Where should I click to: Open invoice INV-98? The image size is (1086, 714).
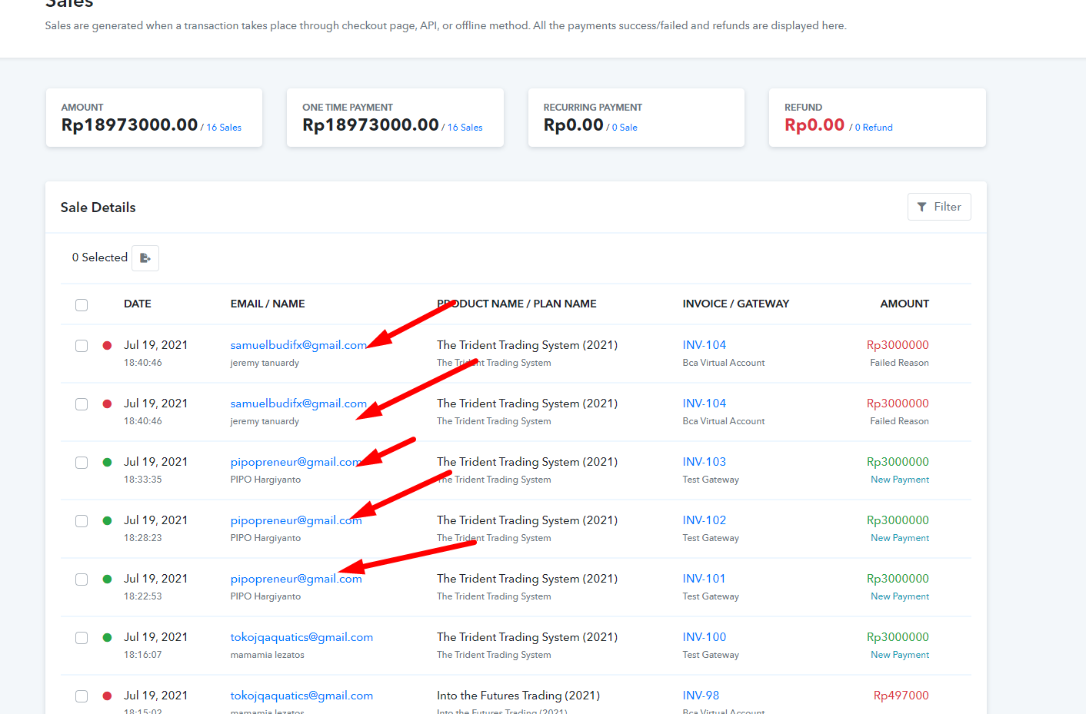[x=701, y=696]
